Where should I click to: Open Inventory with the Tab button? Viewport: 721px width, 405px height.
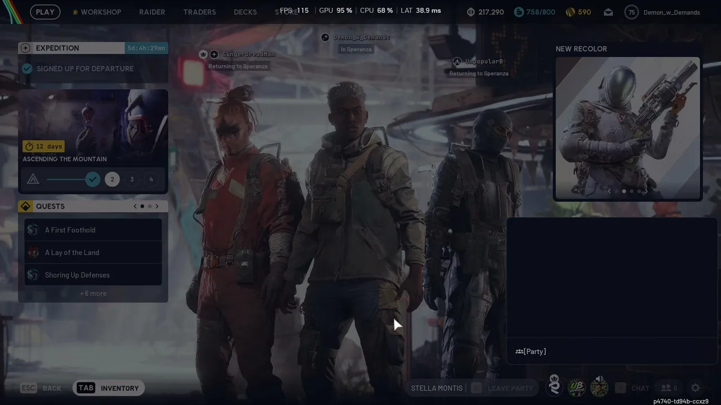pos(109,388)
